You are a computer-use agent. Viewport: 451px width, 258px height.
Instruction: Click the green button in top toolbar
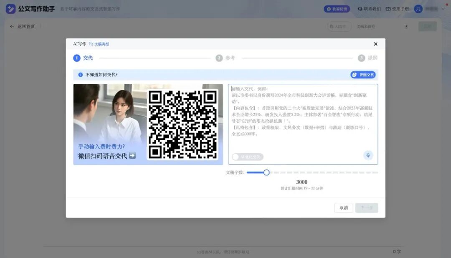coord(428,26)
